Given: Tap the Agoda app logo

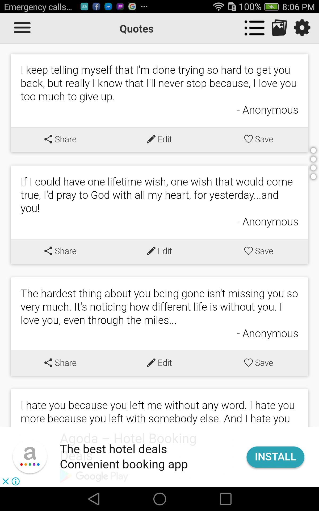Looking at the screenshot, I should pyautogui.click(x=30, y=456).
